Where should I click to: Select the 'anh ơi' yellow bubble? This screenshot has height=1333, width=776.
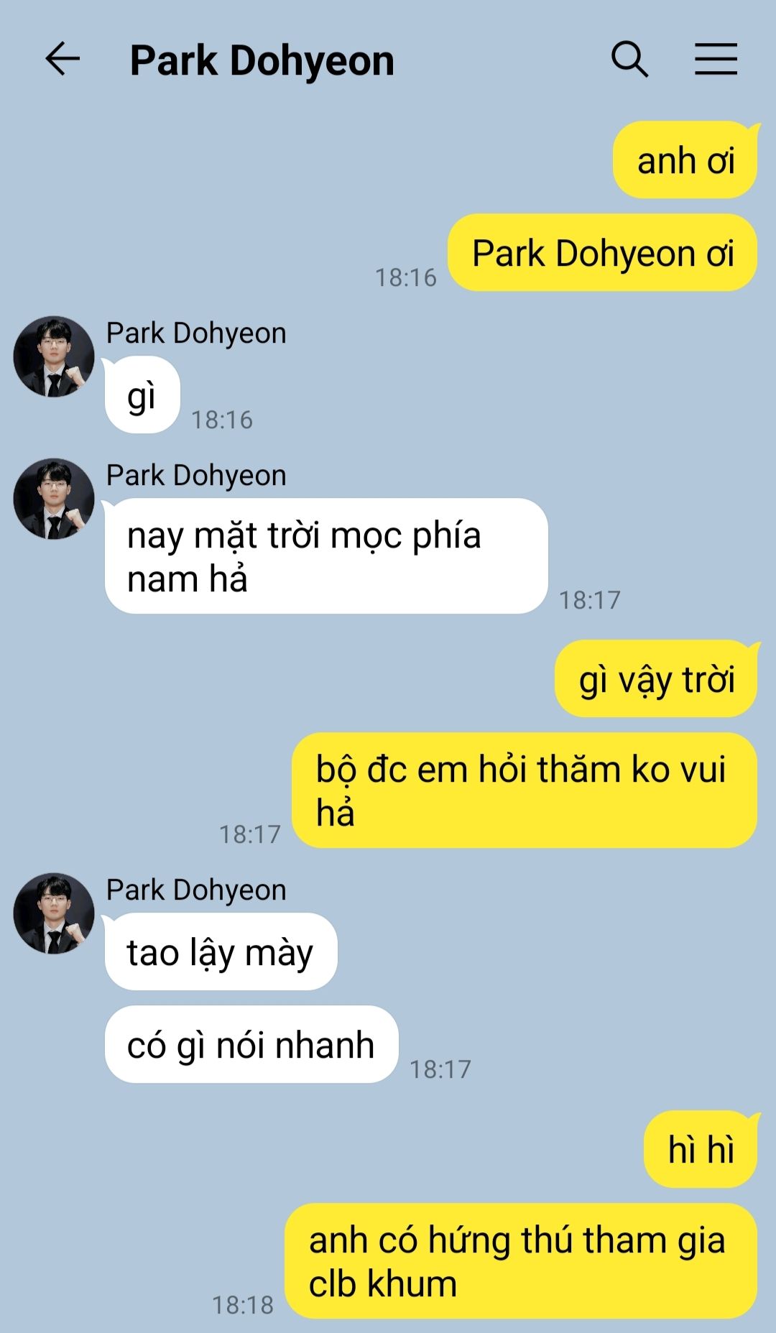coord(685,160)
